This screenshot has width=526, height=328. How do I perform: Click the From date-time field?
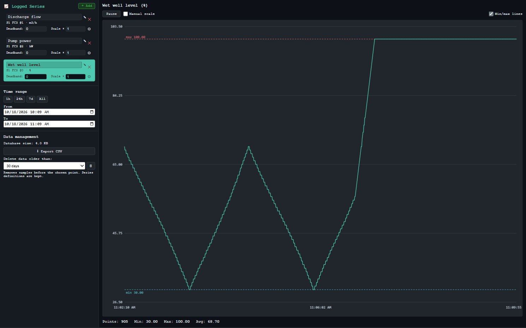coord(49,112)
